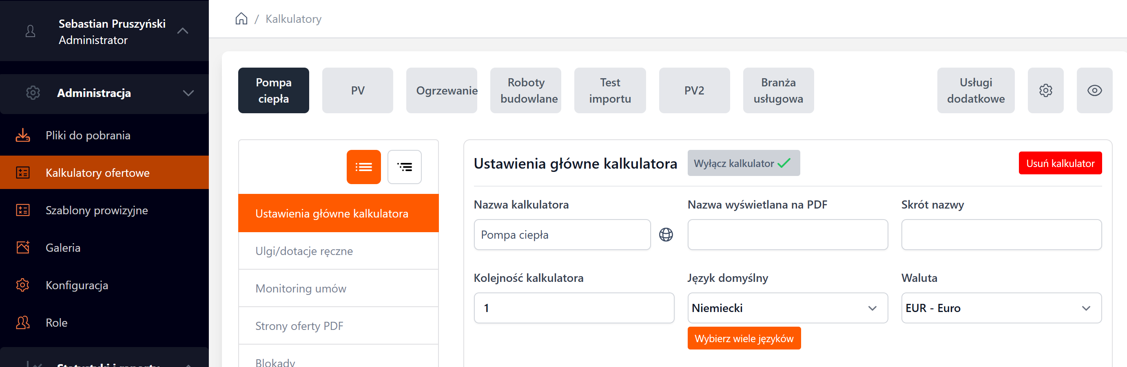
Task: Switch to the Roboty budowlane tab
Action: click(525, 90)
